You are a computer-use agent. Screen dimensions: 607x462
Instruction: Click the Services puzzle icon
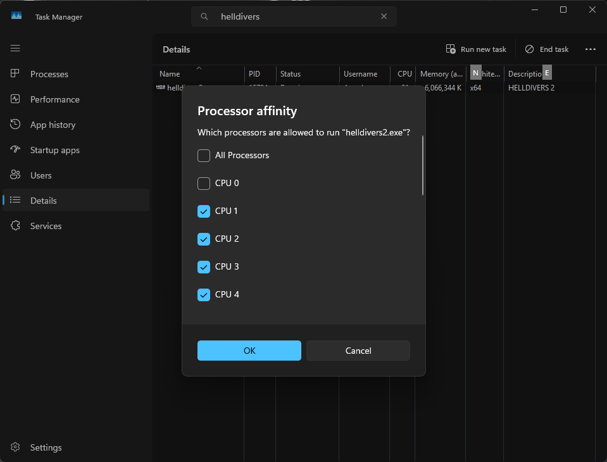[16, 226]
